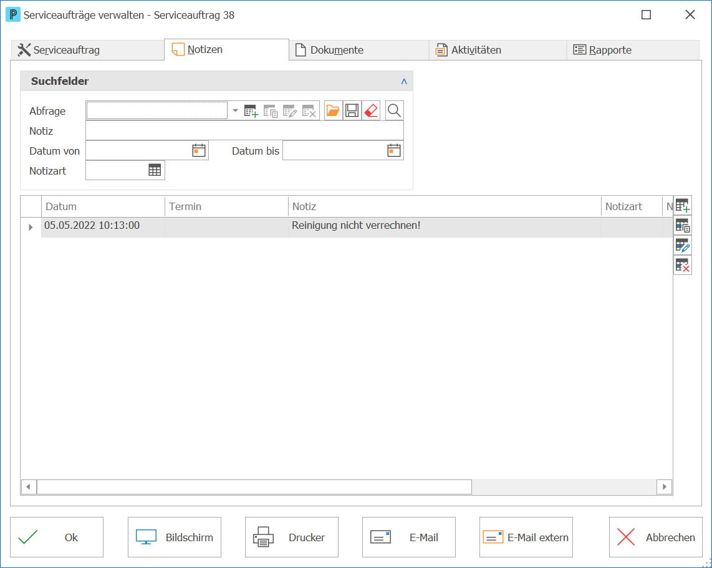Delete selected note row icon
Viewport: 712px width, 568px height.
(683, 265)
